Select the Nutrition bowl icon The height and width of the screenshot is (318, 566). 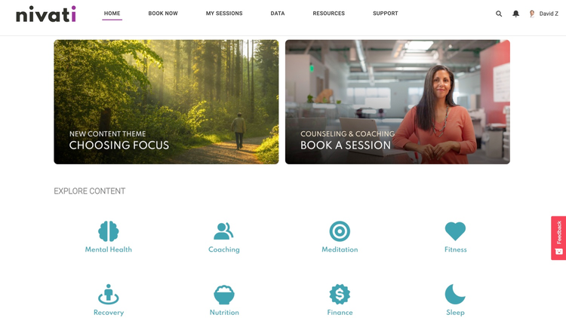click(224, 295)
